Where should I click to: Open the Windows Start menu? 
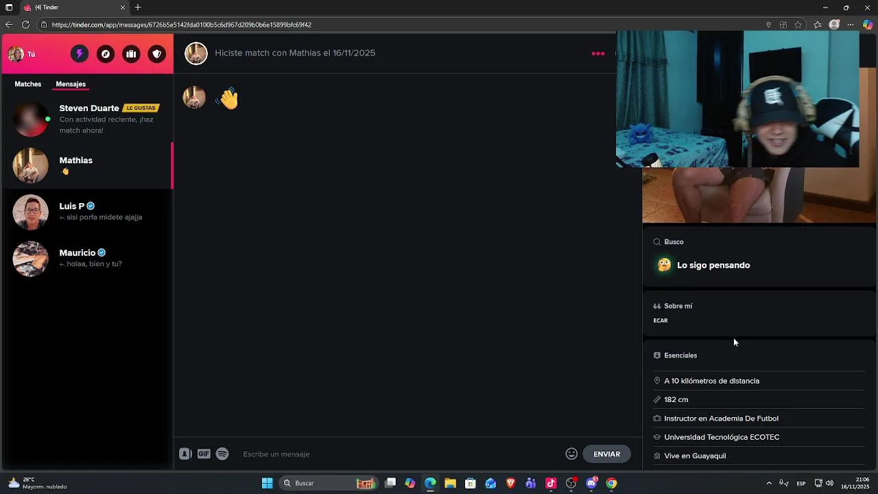pos(268,483)
